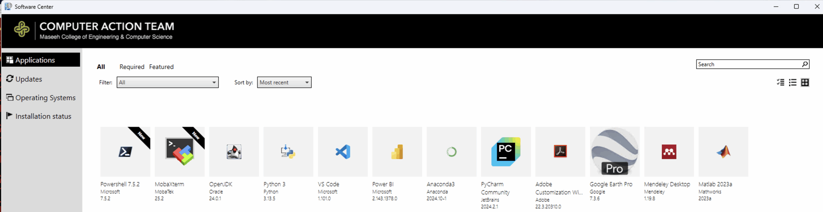Go to the Updates section label
The image size is (823, 212).
click(x=29, y=79)
